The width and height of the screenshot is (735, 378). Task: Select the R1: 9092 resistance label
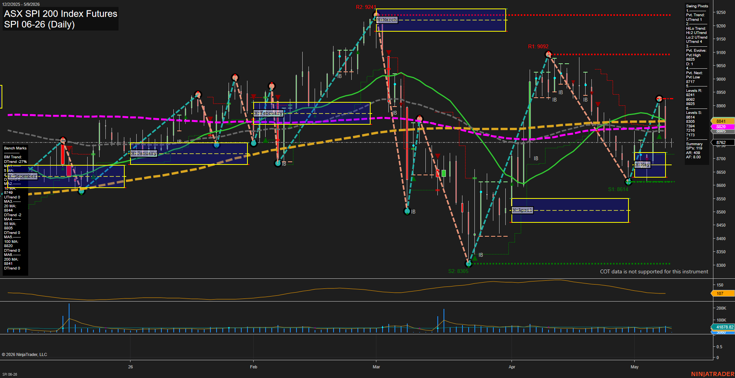[538, 46]
